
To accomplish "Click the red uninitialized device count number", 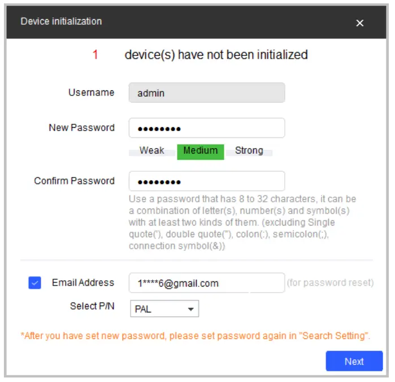I will pos(95,55).
